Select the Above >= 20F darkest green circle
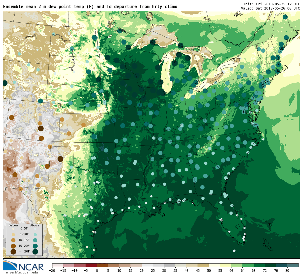The image size is (303, 276). point(35,252)
